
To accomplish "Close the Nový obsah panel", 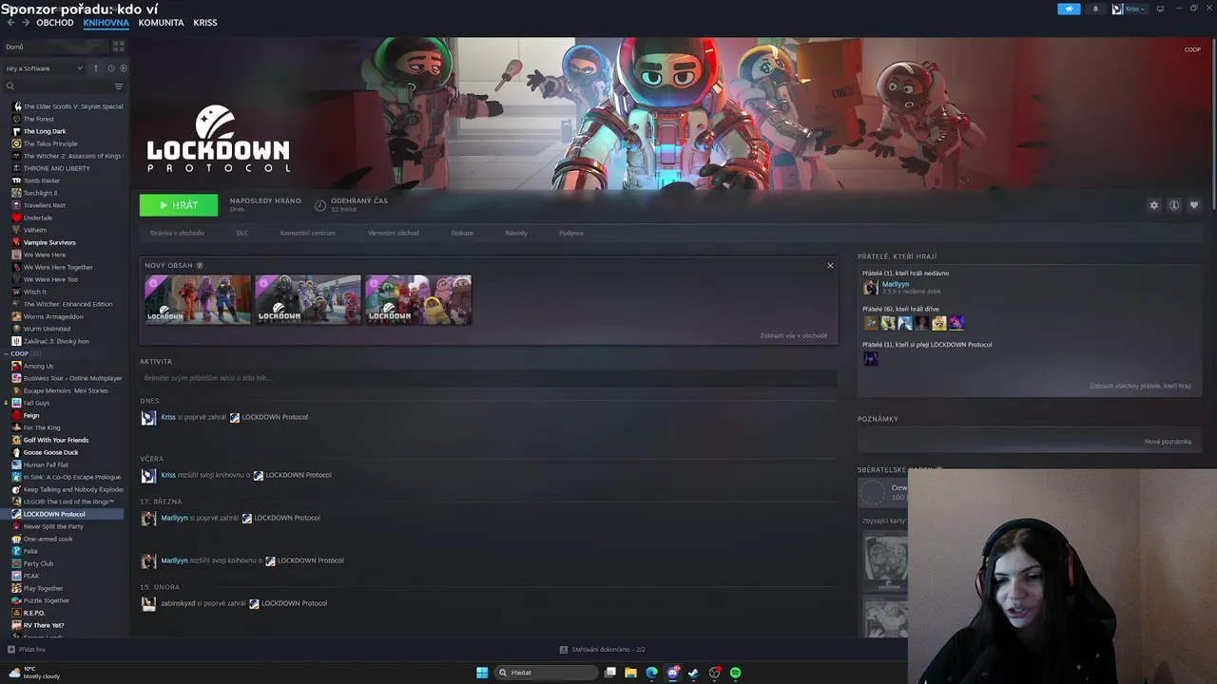I will coord(830,266).
